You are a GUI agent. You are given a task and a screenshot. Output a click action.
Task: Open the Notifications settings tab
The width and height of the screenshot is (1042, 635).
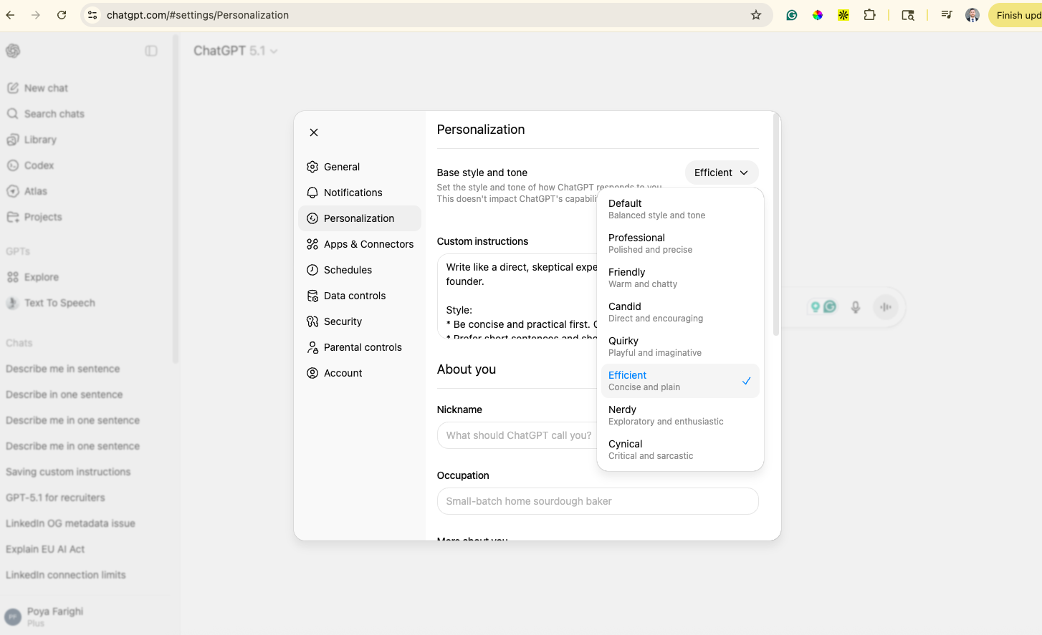pos(360,193)
